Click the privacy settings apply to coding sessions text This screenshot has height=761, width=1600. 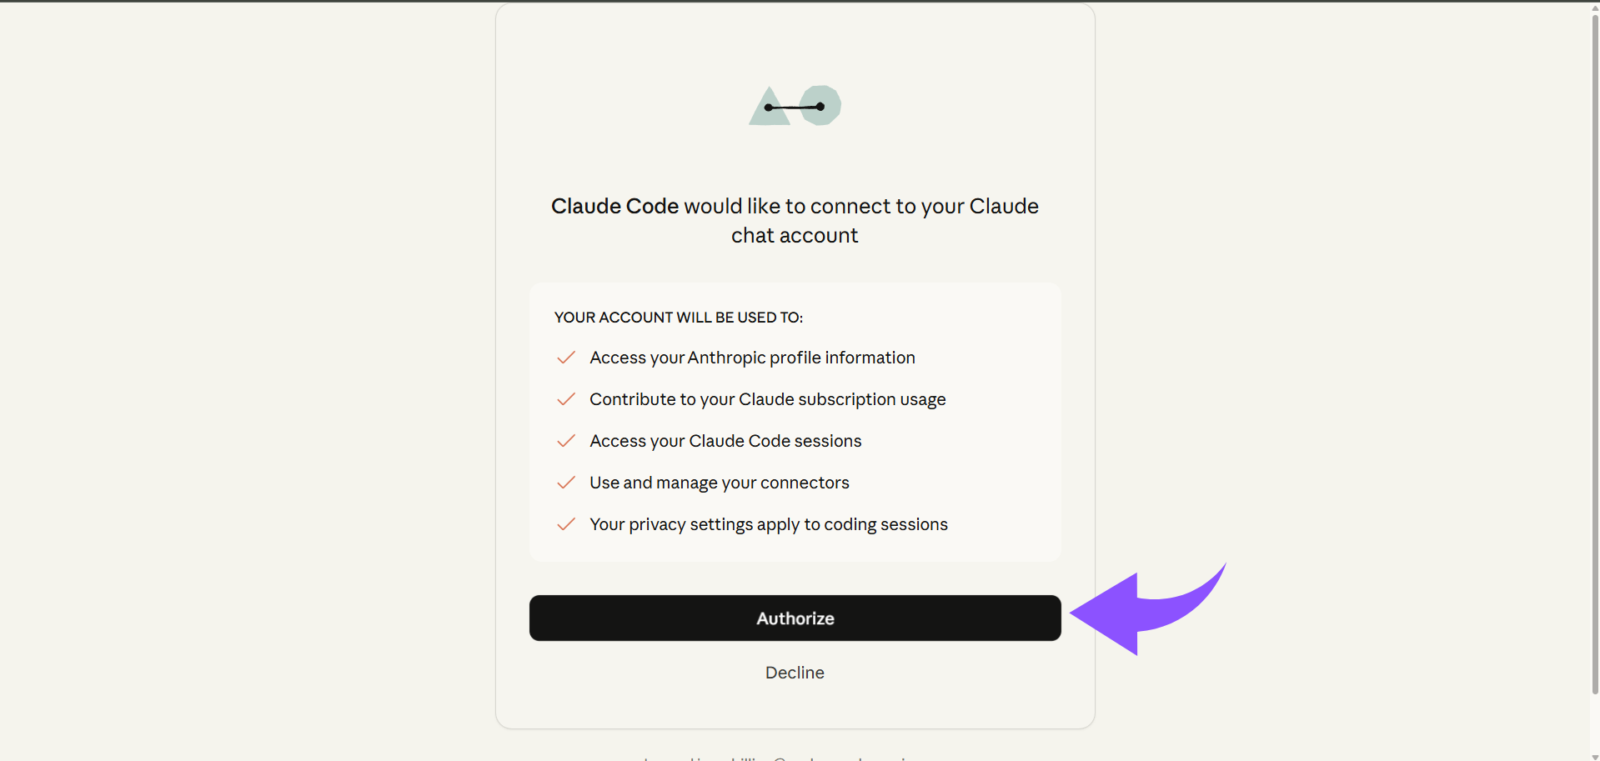click(768, 524)
